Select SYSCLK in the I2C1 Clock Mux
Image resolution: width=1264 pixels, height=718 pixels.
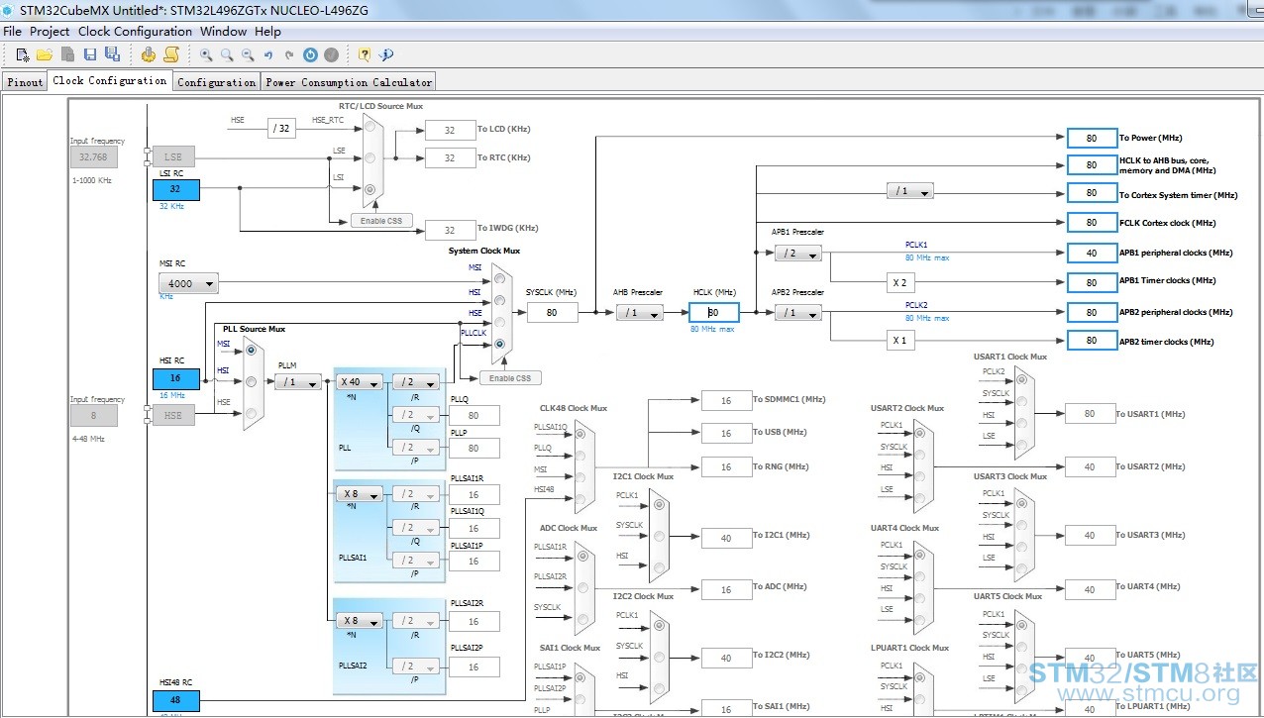click(x=659, y=535)
